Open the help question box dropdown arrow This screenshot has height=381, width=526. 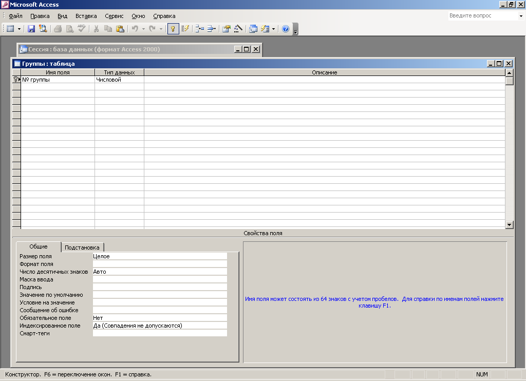(x=521, y=16)
